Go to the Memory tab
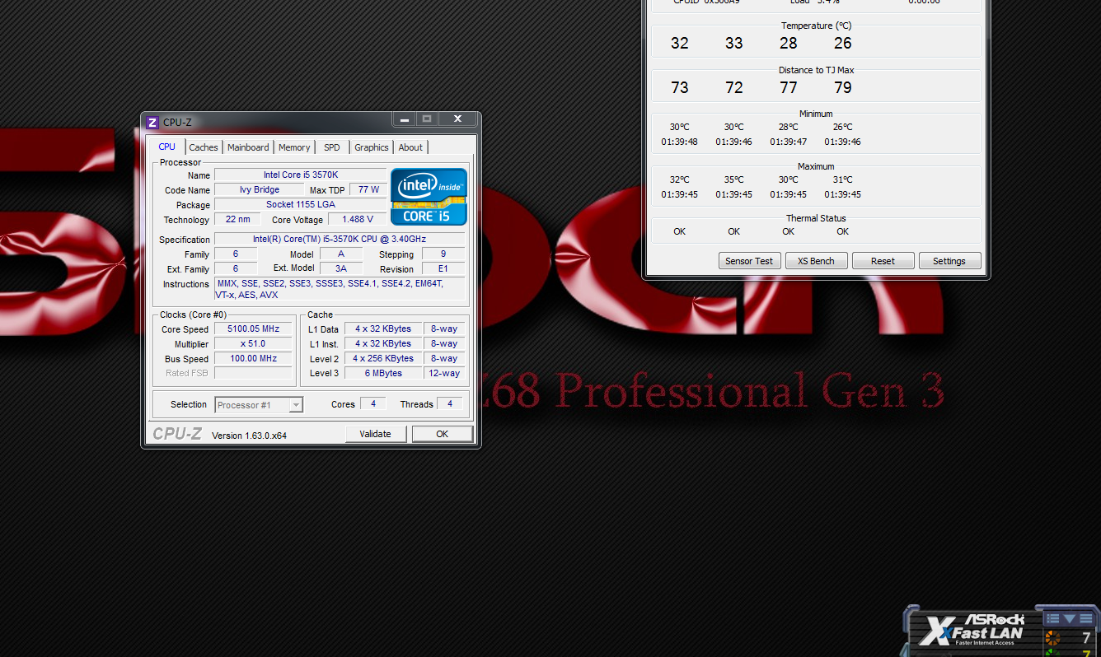This screenshot has height=657, width=1101. pyautogui.click(x=294, y=147)
